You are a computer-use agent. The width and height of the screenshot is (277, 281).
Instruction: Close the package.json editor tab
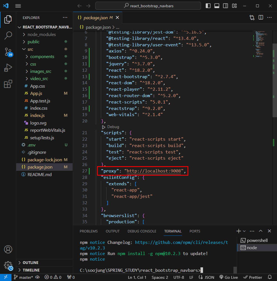click(118, 18)
